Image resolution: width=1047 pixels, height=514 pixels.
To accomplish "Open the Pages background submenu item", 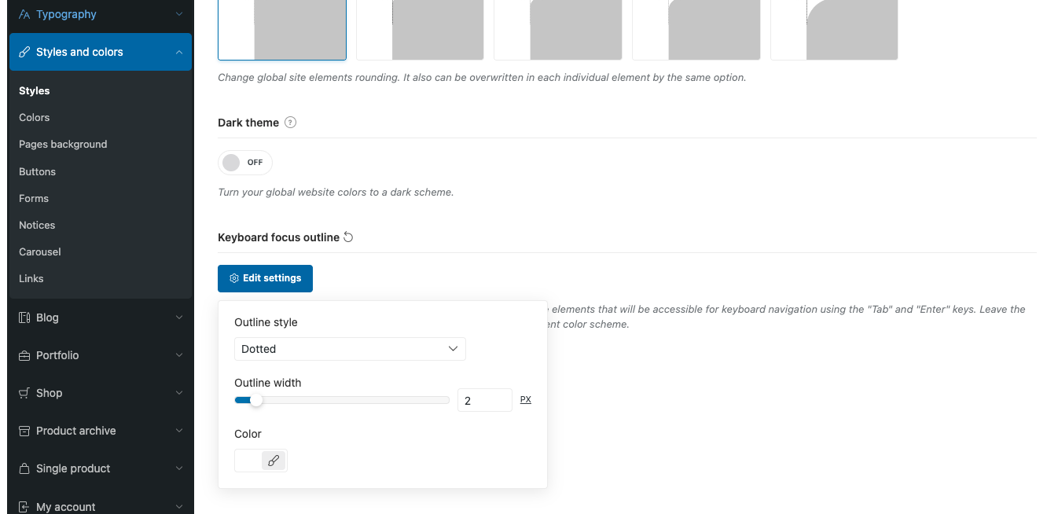I will (x=63, y=145).
